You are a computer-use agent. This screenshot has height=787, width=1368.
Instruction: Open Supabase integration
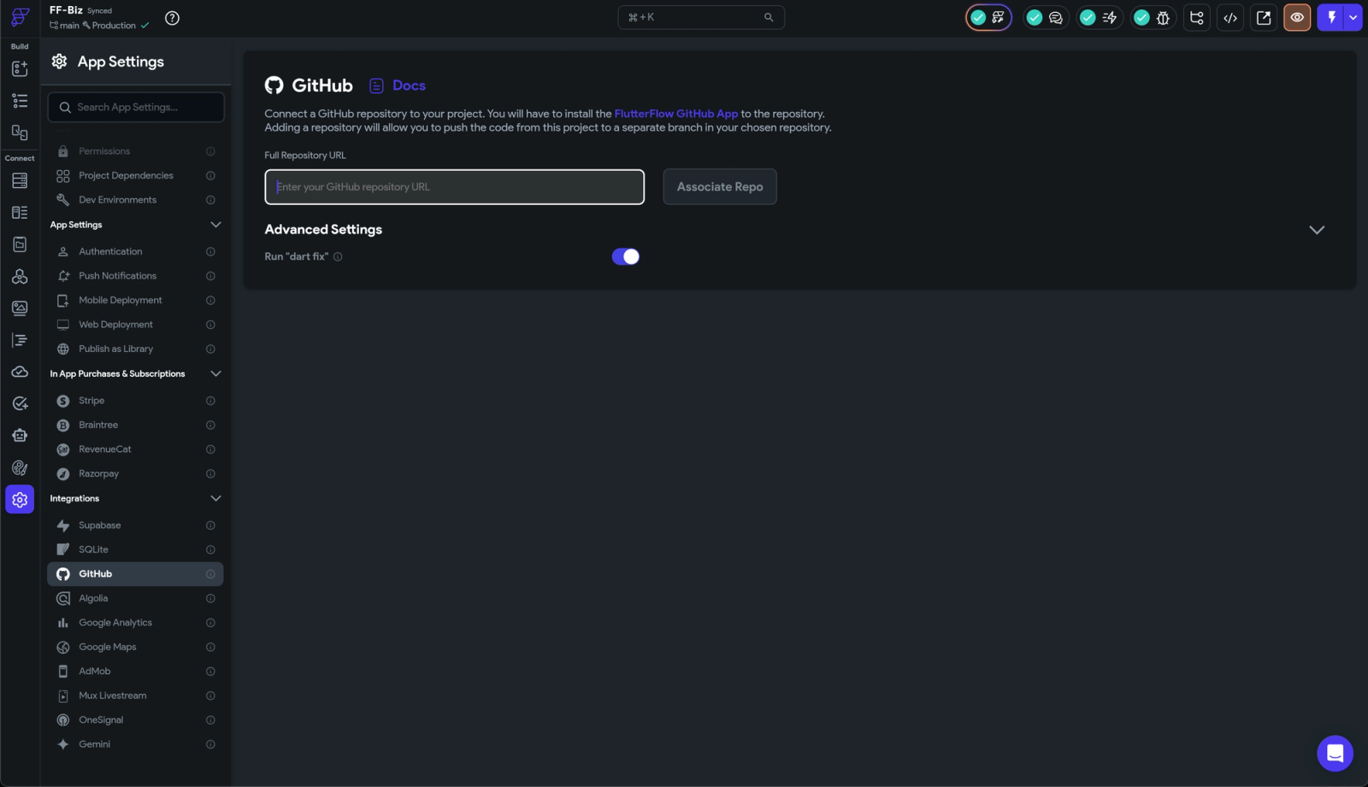135,526
